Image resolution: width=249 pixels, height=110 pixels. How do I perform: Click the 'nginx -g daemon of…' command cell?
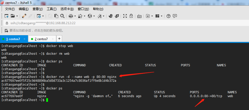[x=93, y=96]
